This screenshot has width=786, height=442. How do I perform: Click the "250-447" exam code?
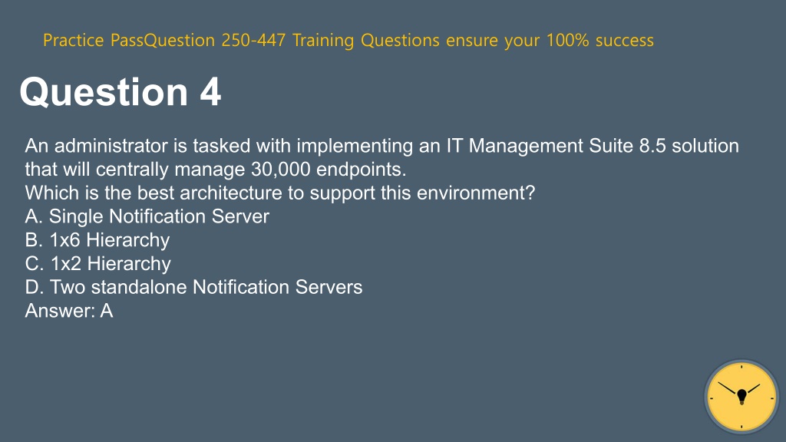253,40
